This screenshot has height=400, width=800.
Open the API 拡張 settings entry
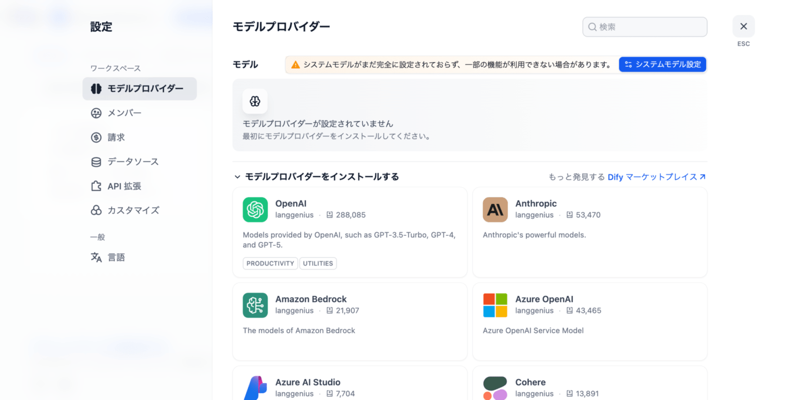coord(96,186)
